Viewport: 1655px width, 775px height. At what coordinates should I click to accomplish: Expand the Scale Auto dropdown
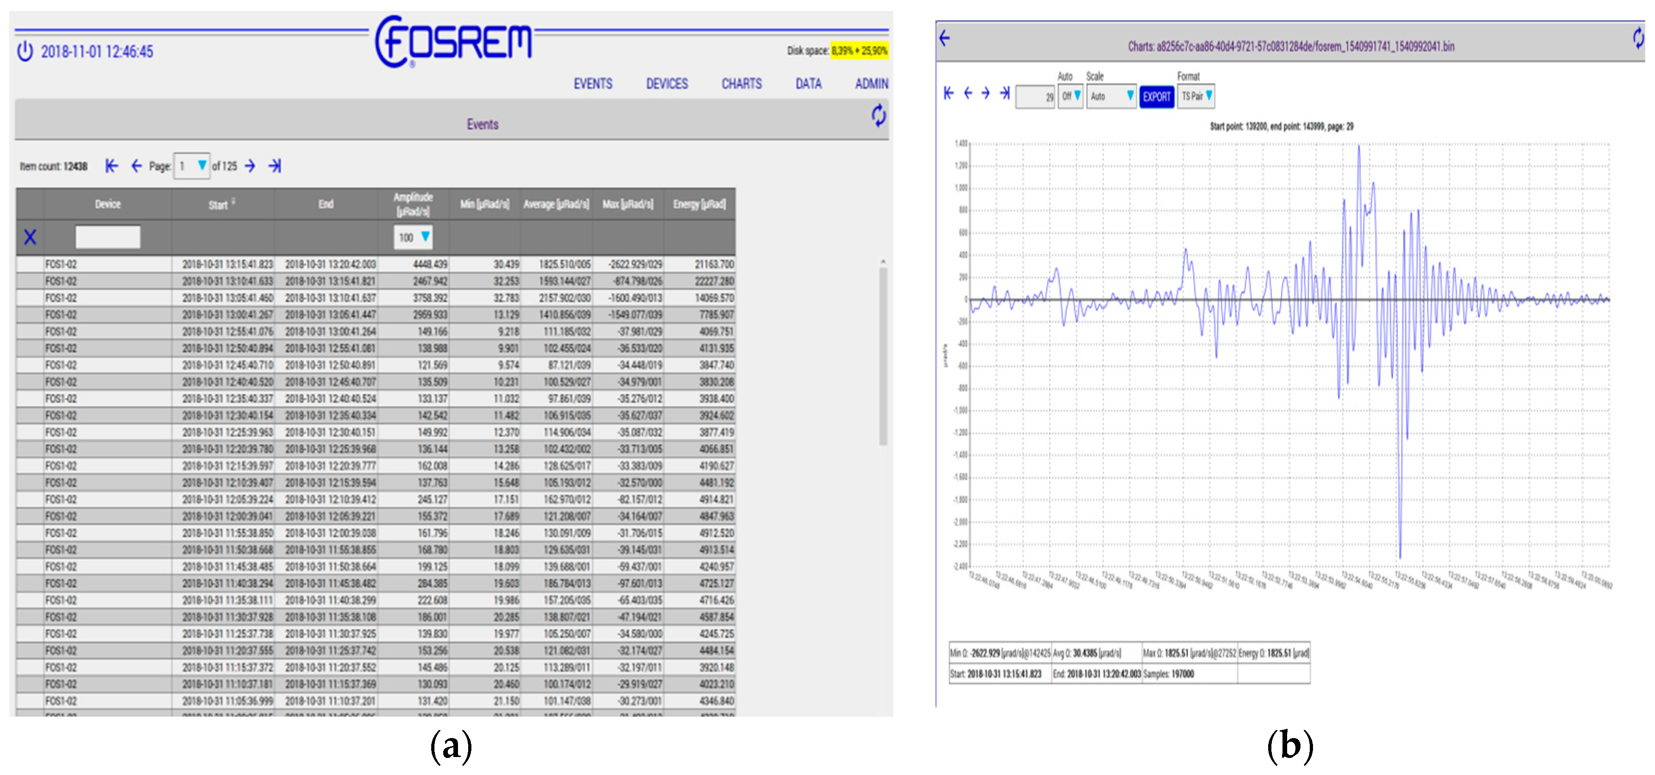coord(1111,96)
